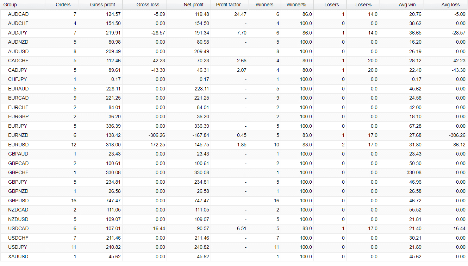Click EURUSD net profit cell 145.75
Viewport: 468px width, 266px height.
[x=202, y=145]
